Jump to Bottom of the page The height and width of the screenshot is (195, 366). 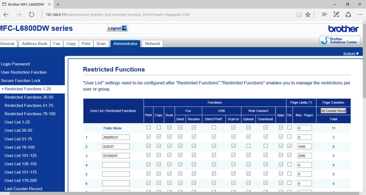point(351,54)
